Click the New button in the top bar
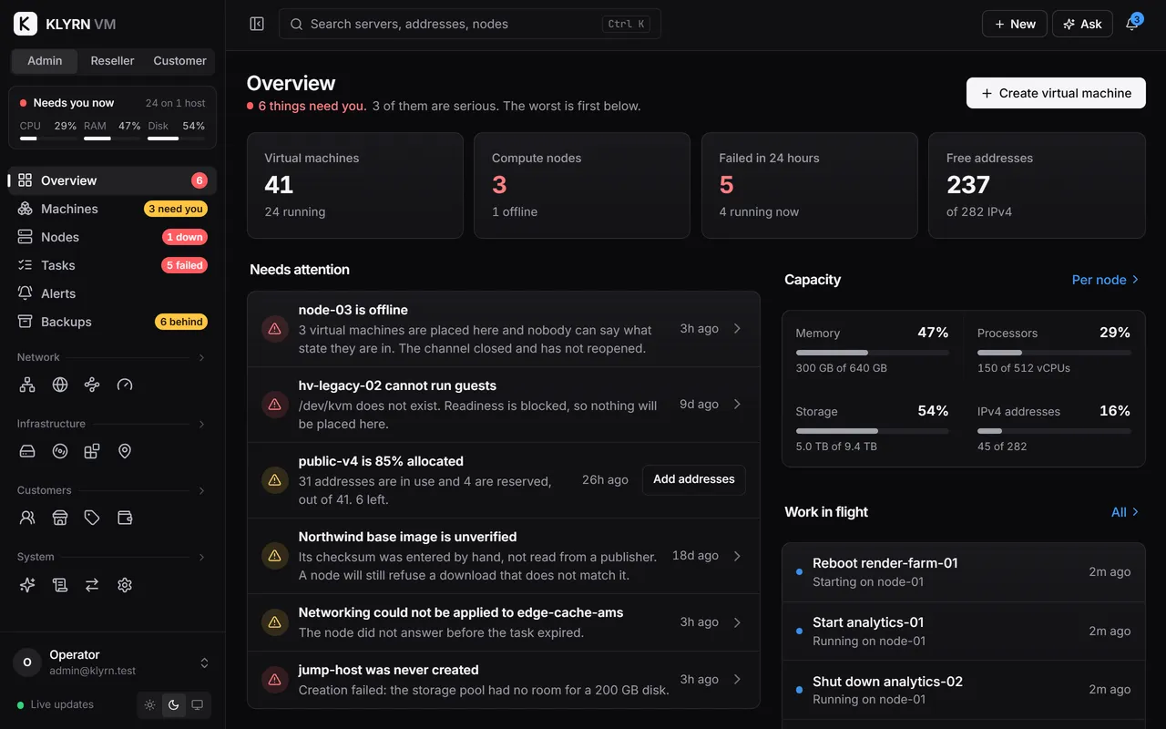 pyautogui.click(x=1015, y=24)
